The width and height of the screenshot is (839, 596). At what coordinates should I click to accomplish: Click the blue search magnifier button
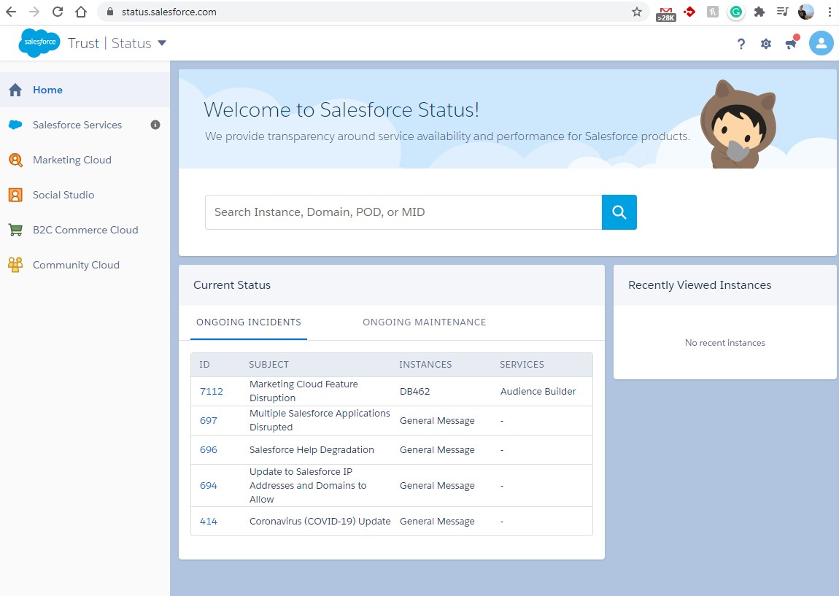coord(619,212)
